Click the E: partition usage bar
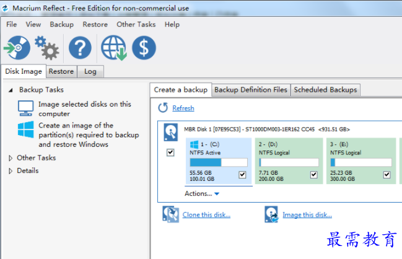Screen dimensions: 402x259 tap(361, 162)
